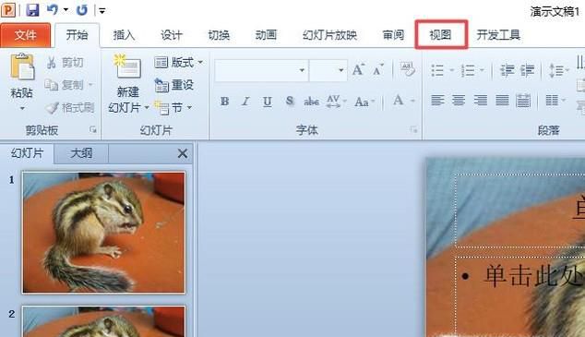Toggle bold formatting

pos(224,102)
